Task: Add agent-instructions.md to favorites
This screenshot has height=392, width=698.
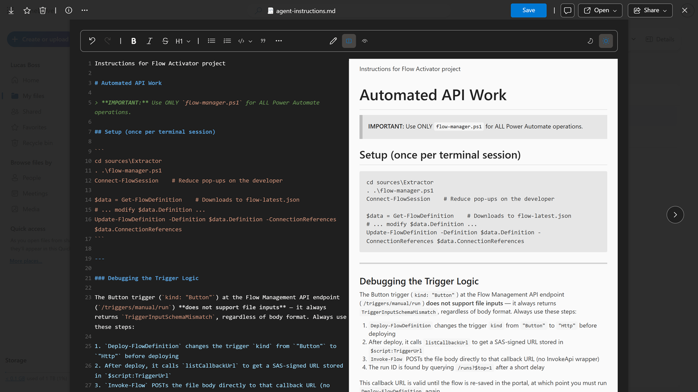Action: point(27,10)
